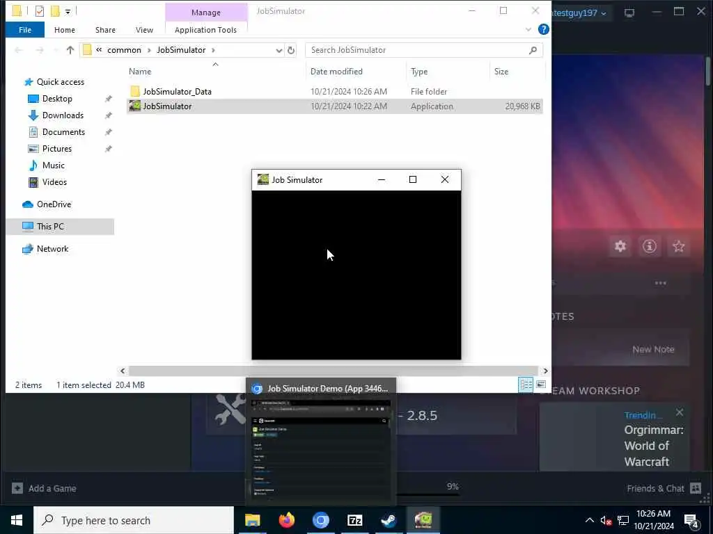
Task: Open Friends & Chat in Steam
Action: coord(664,488)
